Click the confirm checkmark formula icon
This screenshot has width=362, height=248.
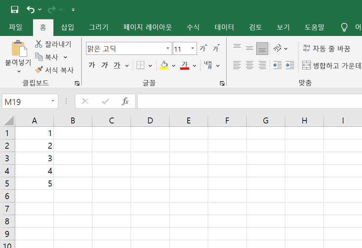[x=105, y=101]
